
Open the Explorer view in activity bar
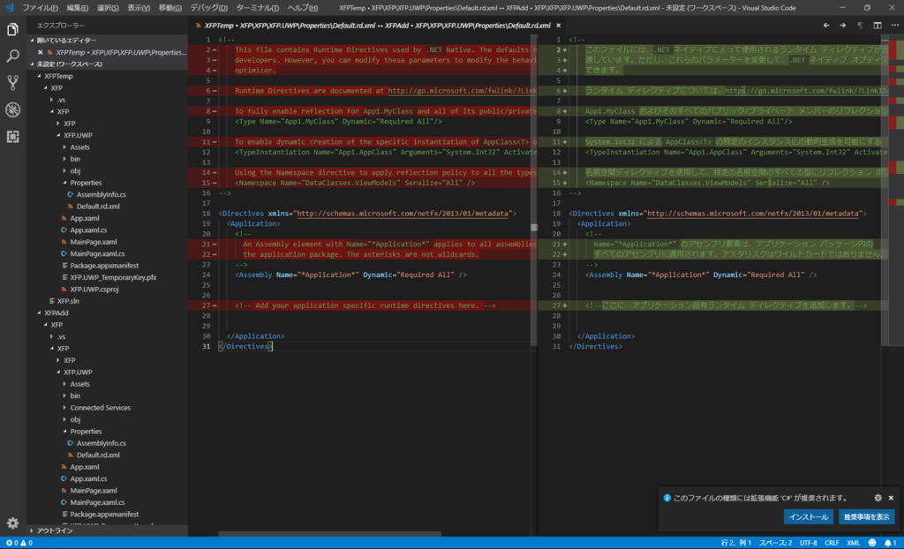pos(12,29)
